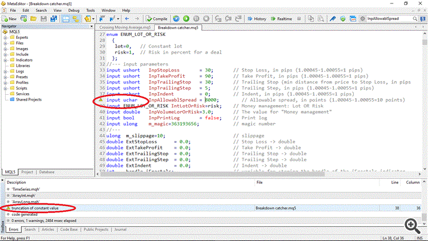
Task: Click the Step Over debug icon
Action: click(x=228, y=19)
